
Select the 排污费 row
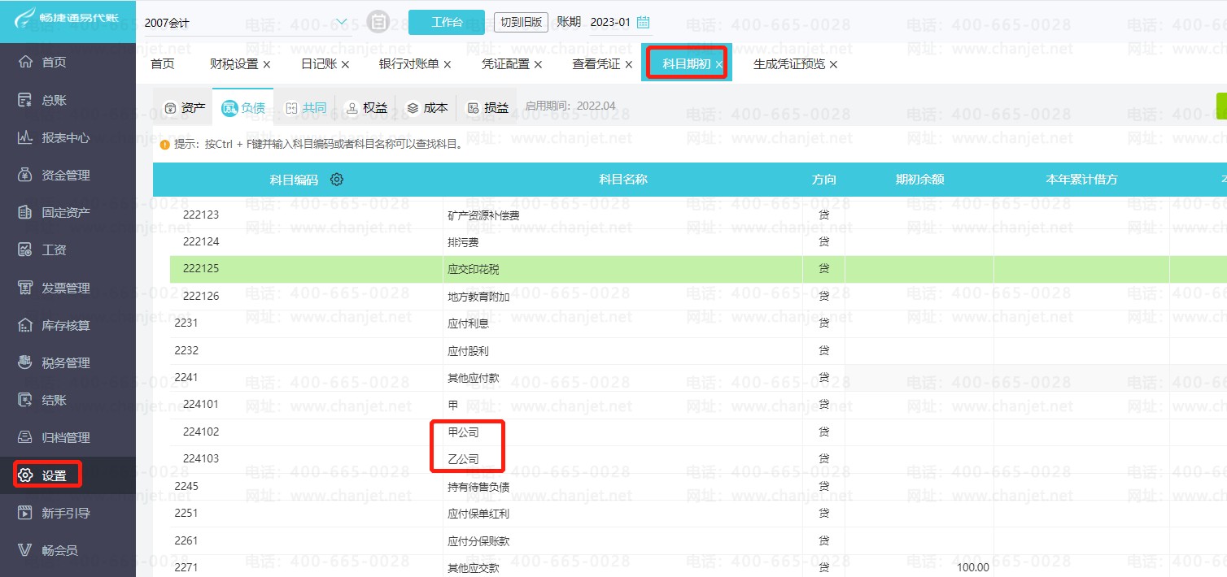tap(698, 241)
